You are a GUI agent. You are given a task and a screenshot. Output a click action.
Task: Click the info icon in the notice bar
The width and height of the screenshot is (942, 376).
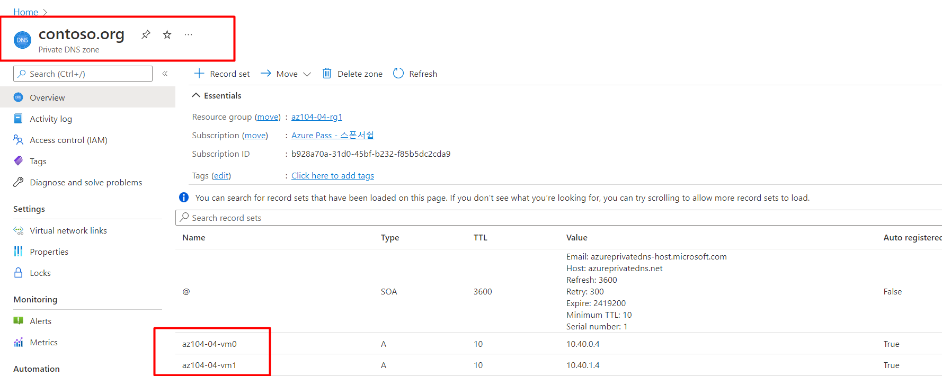tap(184, 198)
